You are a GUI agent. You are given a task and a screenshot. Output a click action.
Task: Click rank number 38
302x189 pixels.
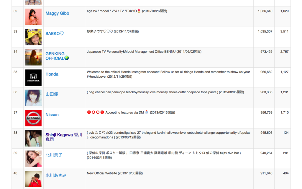[15, 133]
